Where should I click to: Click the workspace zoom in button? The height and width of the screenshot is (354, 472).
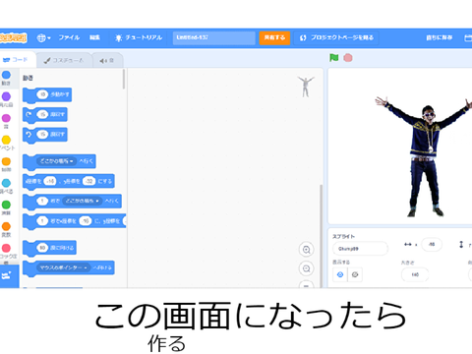point(306,250)
